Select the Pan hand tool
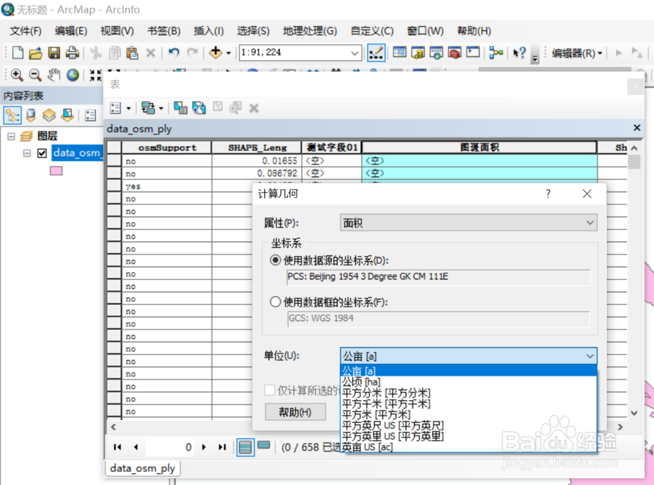This screenshot has width=654, height=485. click(x=54, y=75)
